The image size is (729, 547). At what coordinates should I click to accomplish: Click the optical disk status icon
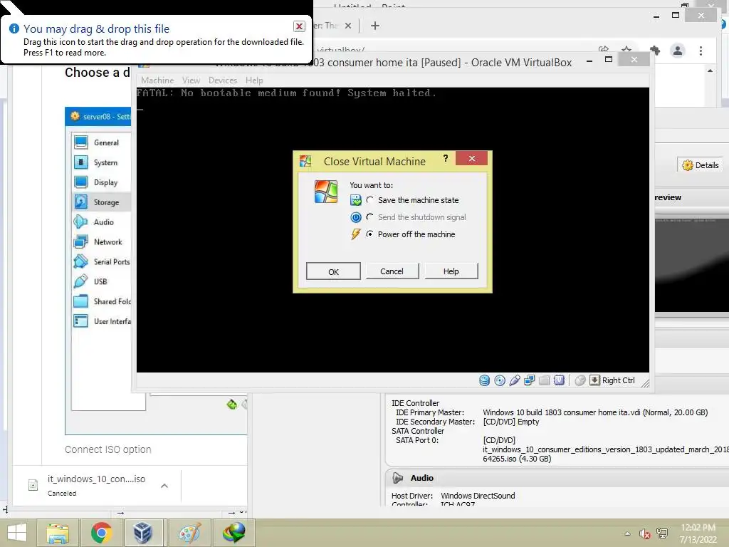[500, 380]
